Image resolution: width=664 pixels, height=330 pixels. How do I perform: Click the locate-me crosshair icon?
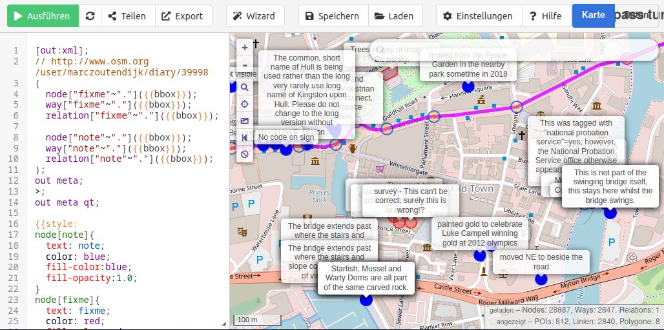[244, 104]
